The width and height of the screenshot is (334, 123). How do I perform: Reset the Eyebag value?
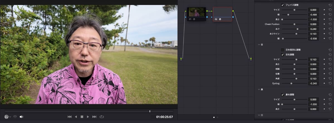click(330, 83)
